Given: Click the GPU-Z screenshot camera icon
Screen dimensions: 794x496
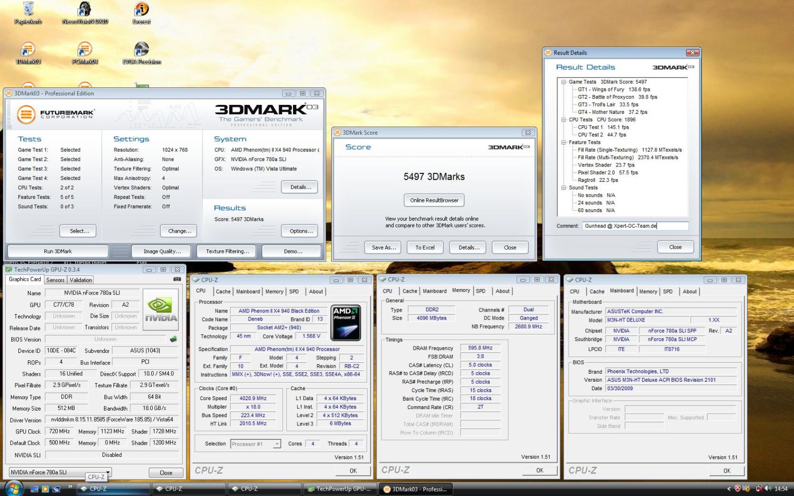Looking at the screenshot, I should pyautogui.click(x=177, y=279).
